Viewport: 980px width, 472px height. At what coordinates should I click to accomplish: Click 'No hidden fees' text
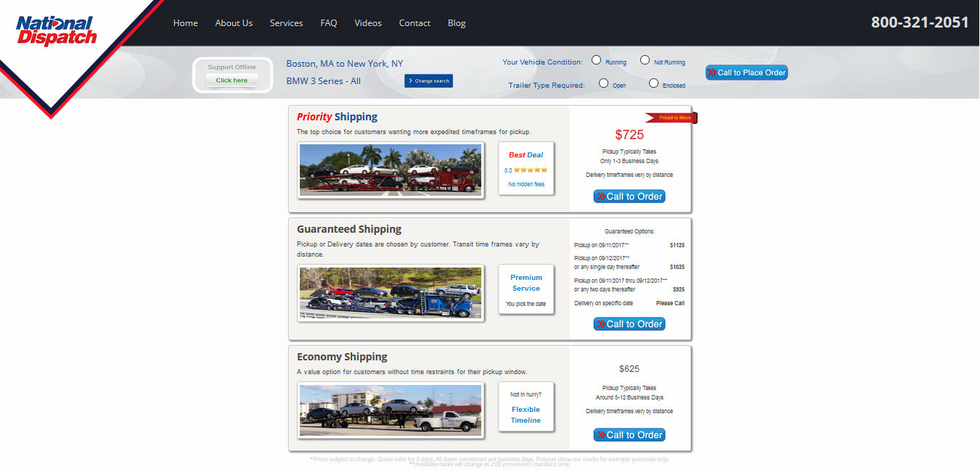526,184
